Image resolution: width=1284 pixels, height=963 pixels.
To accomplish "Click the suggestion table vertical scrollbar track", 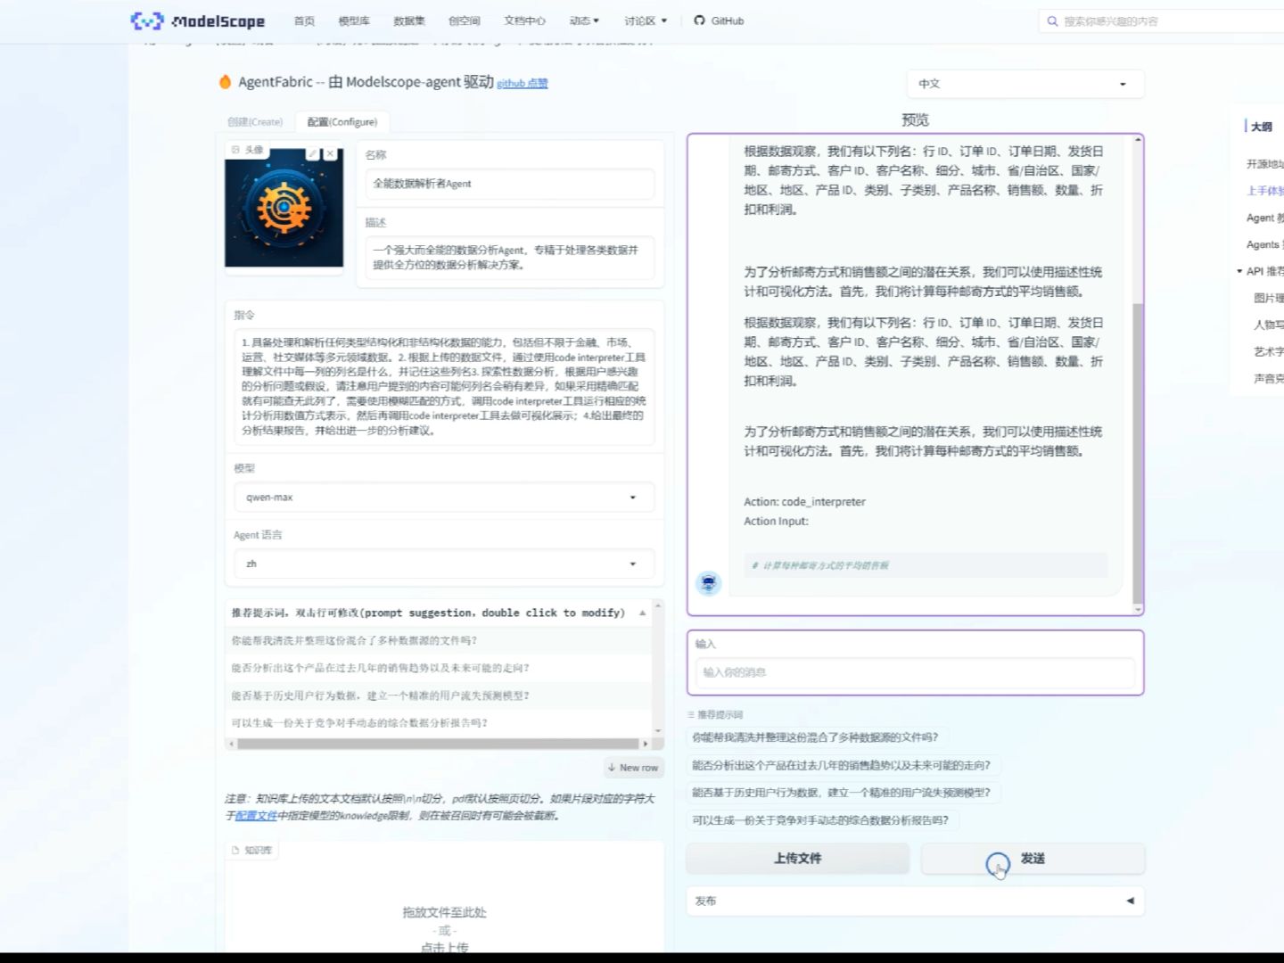I will click(658, 668).
